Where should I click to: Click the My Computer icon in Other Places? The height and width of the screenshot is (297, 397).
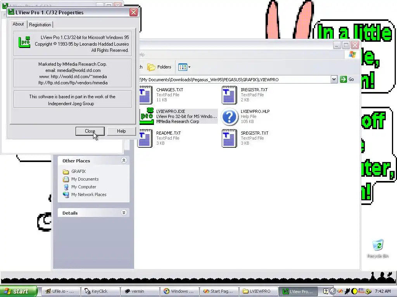(66, 187)
